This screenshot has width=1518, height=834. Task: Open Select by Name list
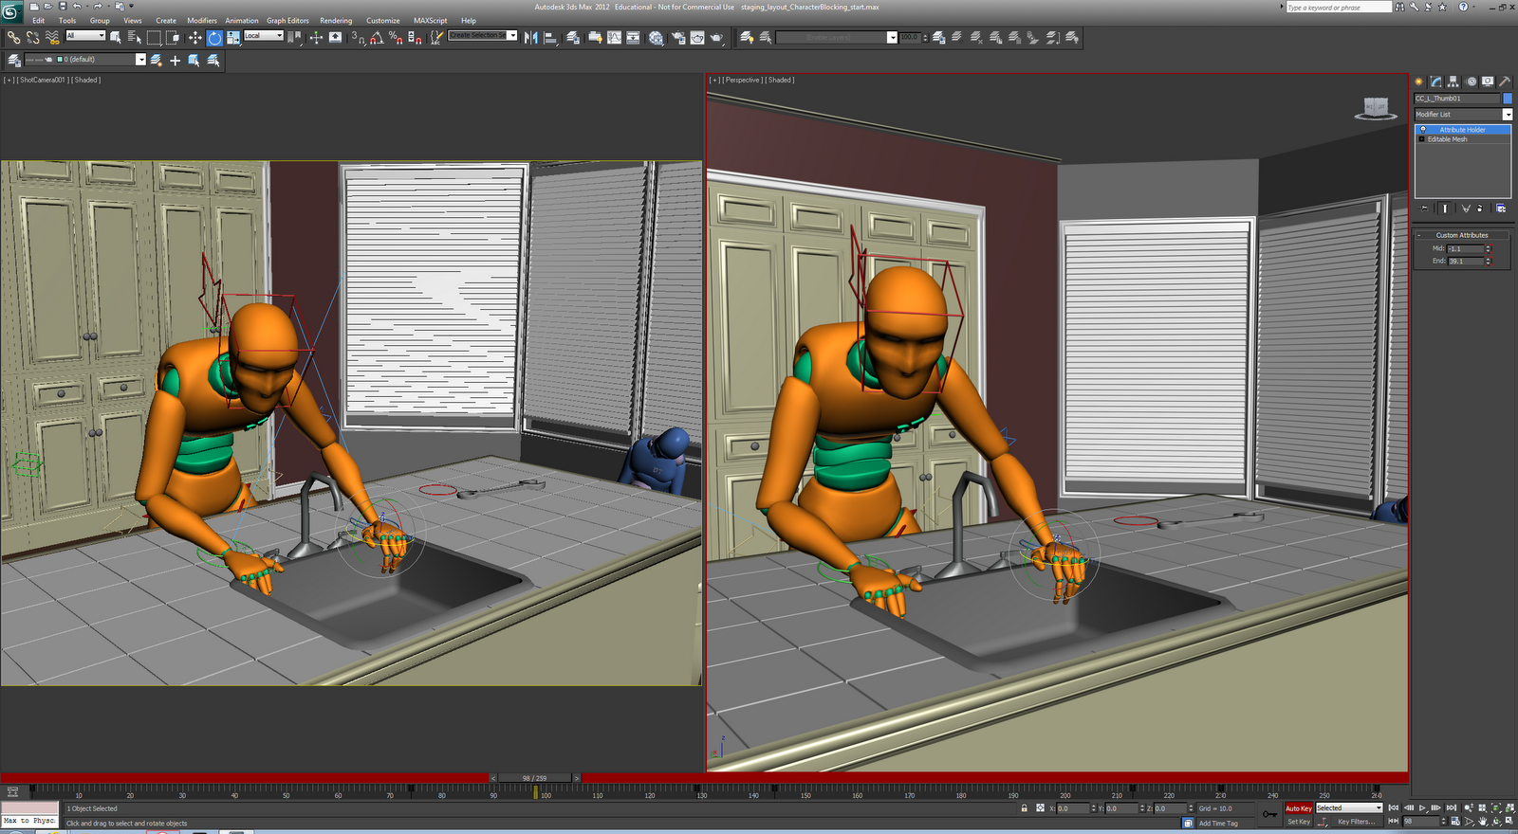coord(134,37)
